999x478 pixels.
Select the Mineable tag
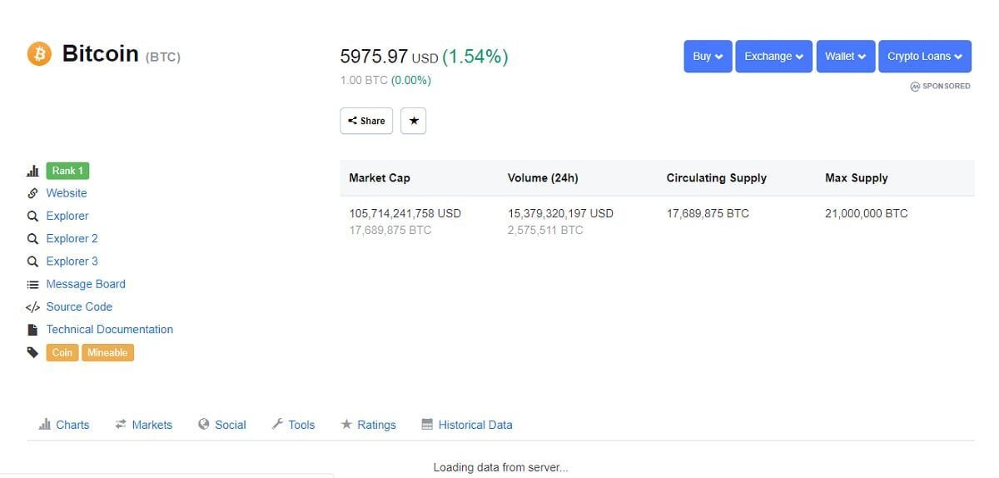(107, 353)
